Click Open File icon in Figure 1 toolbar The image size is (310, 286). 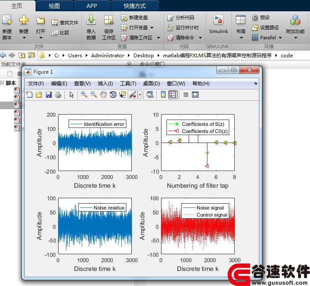[x=39, y=94]
